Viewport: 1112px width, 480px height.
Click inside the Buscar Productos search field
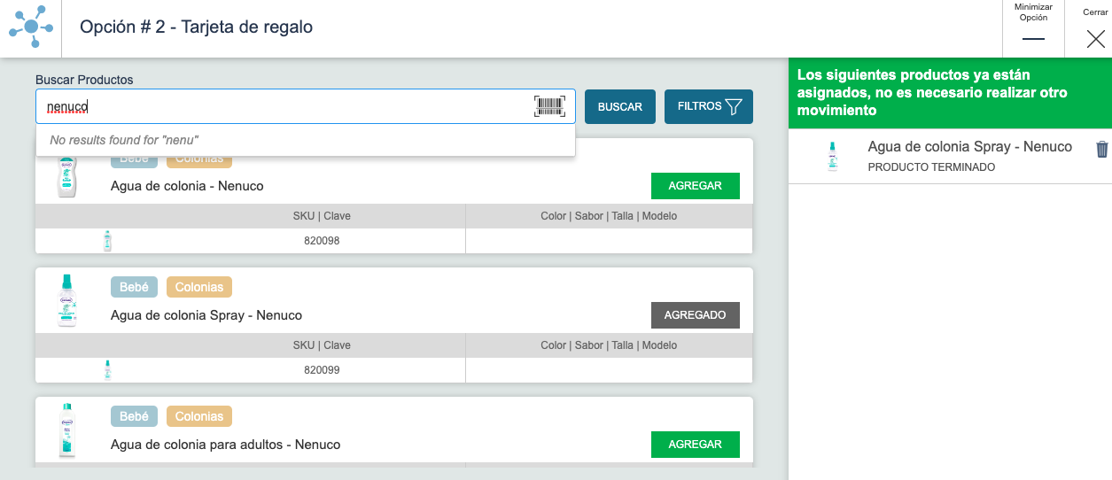click(x=306, y=106)
